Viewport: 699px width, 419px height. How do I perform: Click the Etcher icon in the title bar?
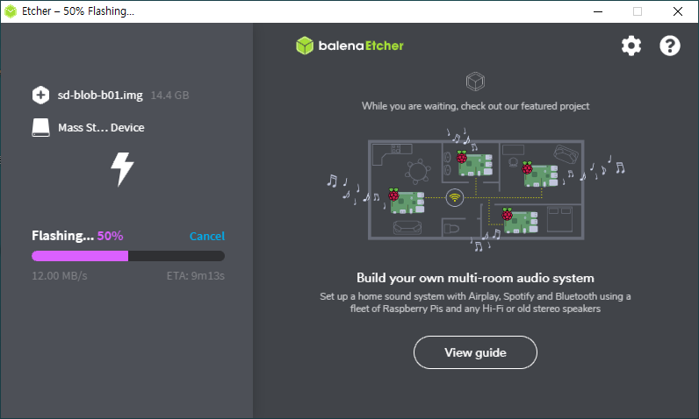click(11, 11)
